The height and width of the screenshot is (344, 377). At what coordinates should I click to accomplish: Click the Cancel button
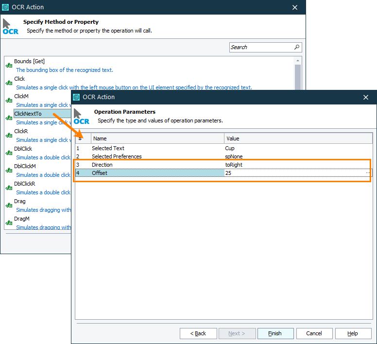tap(314, 333)
